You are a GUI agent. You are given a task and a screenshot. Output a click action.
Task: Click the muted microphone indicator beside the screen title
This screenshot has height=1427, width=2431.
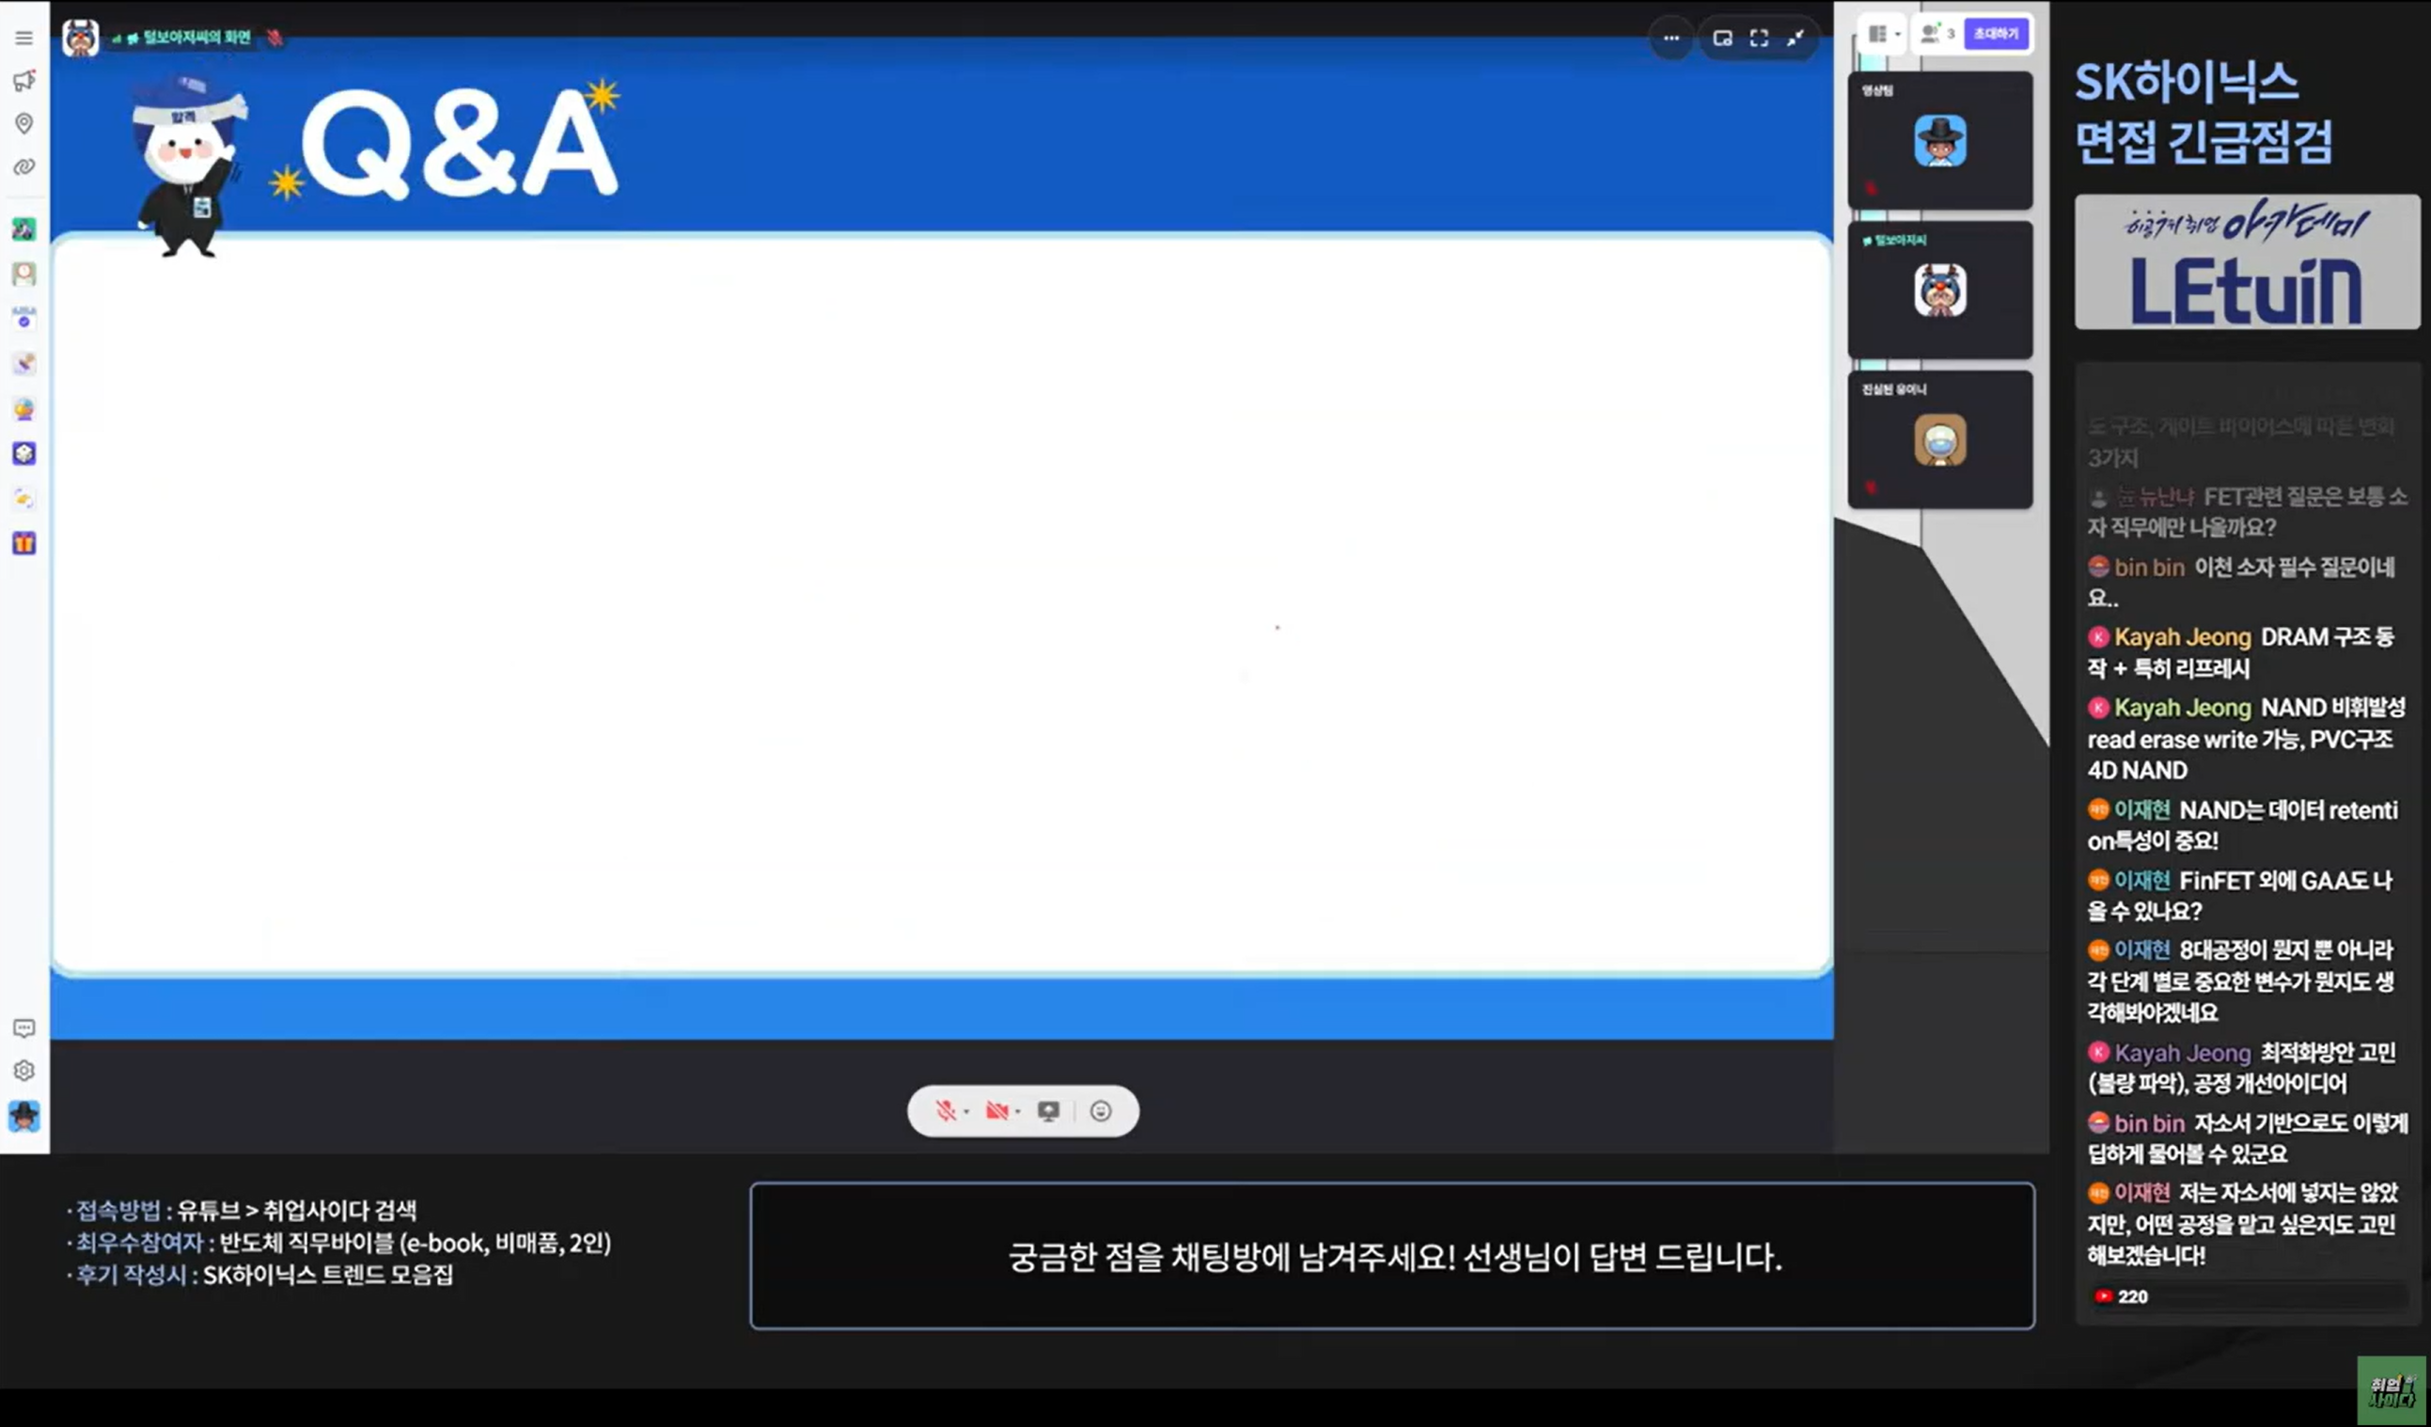click(x=274, y=38)
